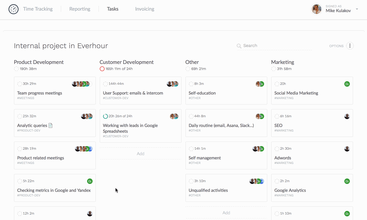Click Unqualified activities timer circle
Viewport: 367px width, 220px height.
tap(191, 181)
